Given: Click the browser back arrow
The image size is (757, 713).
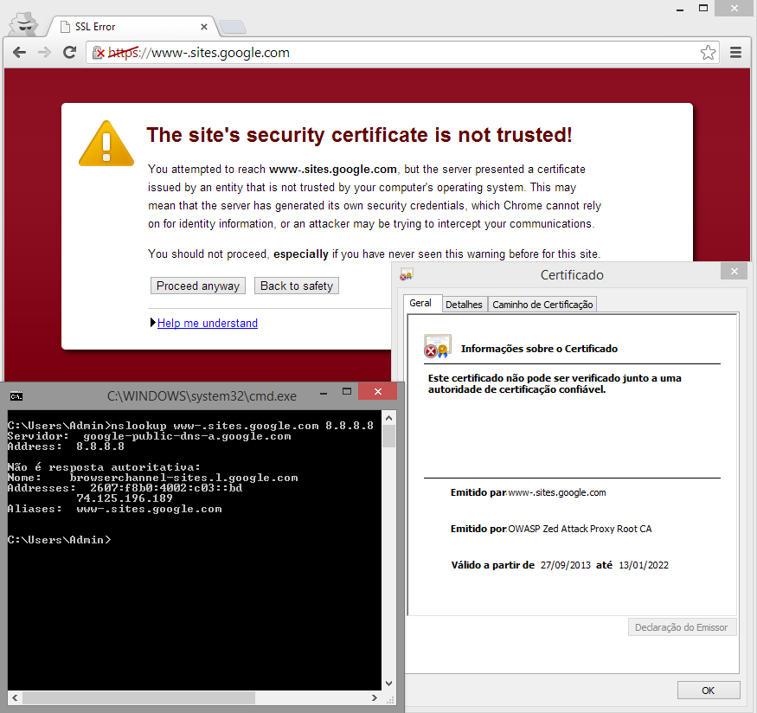Looking at the screenshot, I should click(x=19, y=52).
